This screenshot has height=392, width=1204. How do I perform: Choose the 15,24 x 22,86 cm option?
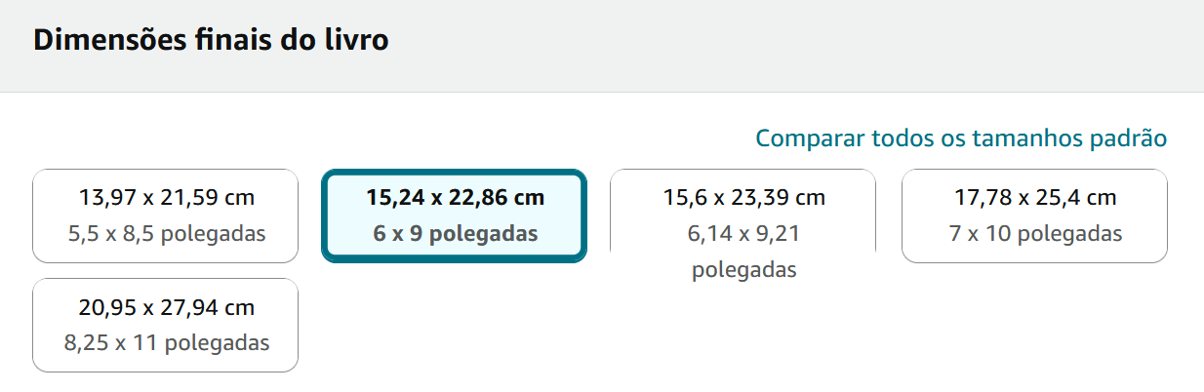click(454, 216)
